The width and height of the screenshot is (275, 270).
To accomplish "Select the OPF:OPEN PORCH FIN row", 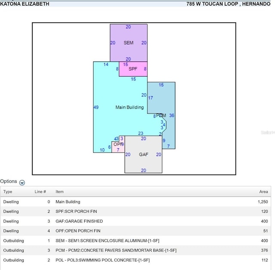I will point(136,231).
